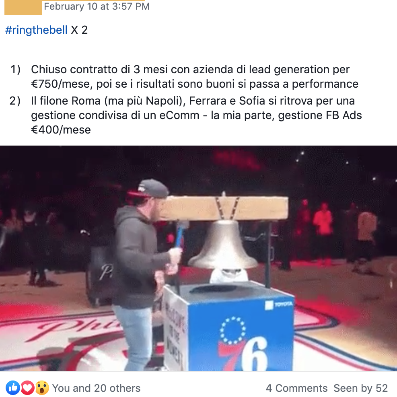Click the man's cap in the GIF

pyautogui.click(x=149, y=189)
